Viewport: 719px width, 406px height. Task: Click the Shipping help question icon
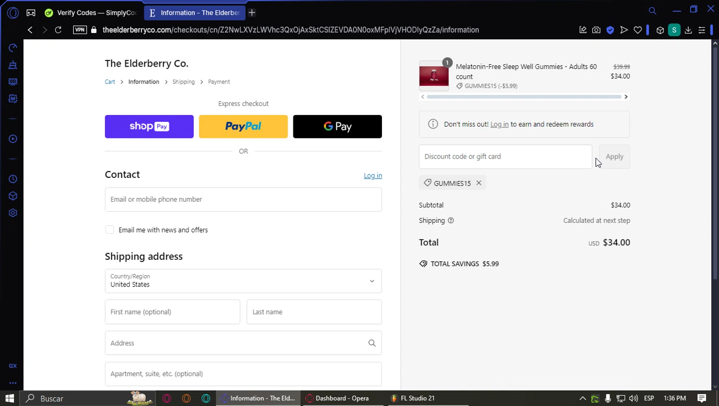click(x=451, y=220)
